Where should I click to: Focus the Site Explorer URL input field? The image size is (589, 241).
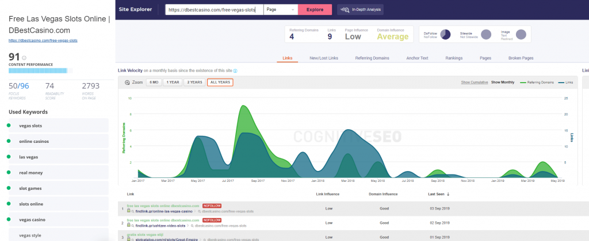pyautogui.click(x=215, y=10)
